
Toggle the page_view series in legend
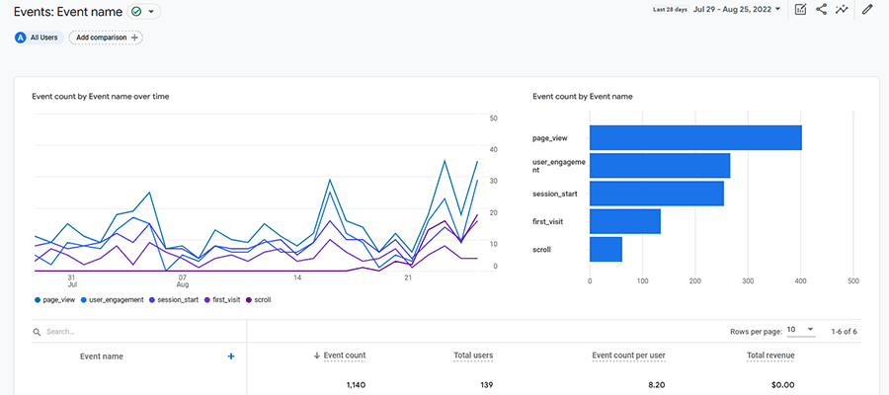tap(59, 299)
